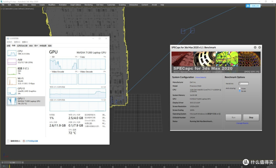Open the Civil View menu
Viewport: 276px width, 168px height.
coord(100,5)
